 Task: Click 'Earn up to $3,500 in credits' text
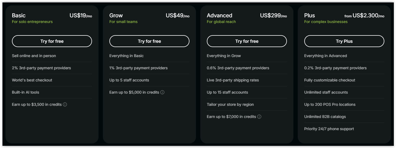click(x=37, y=104)
